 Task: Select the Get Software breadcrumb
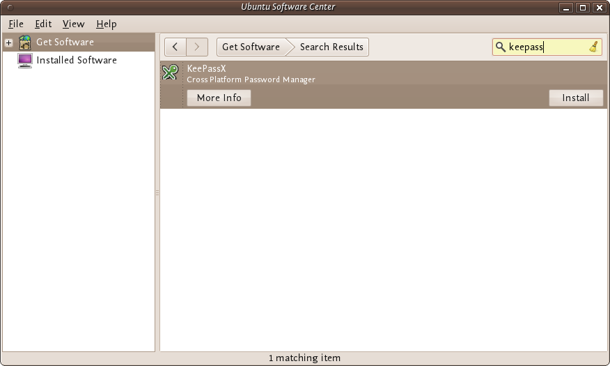pos(251,47)
